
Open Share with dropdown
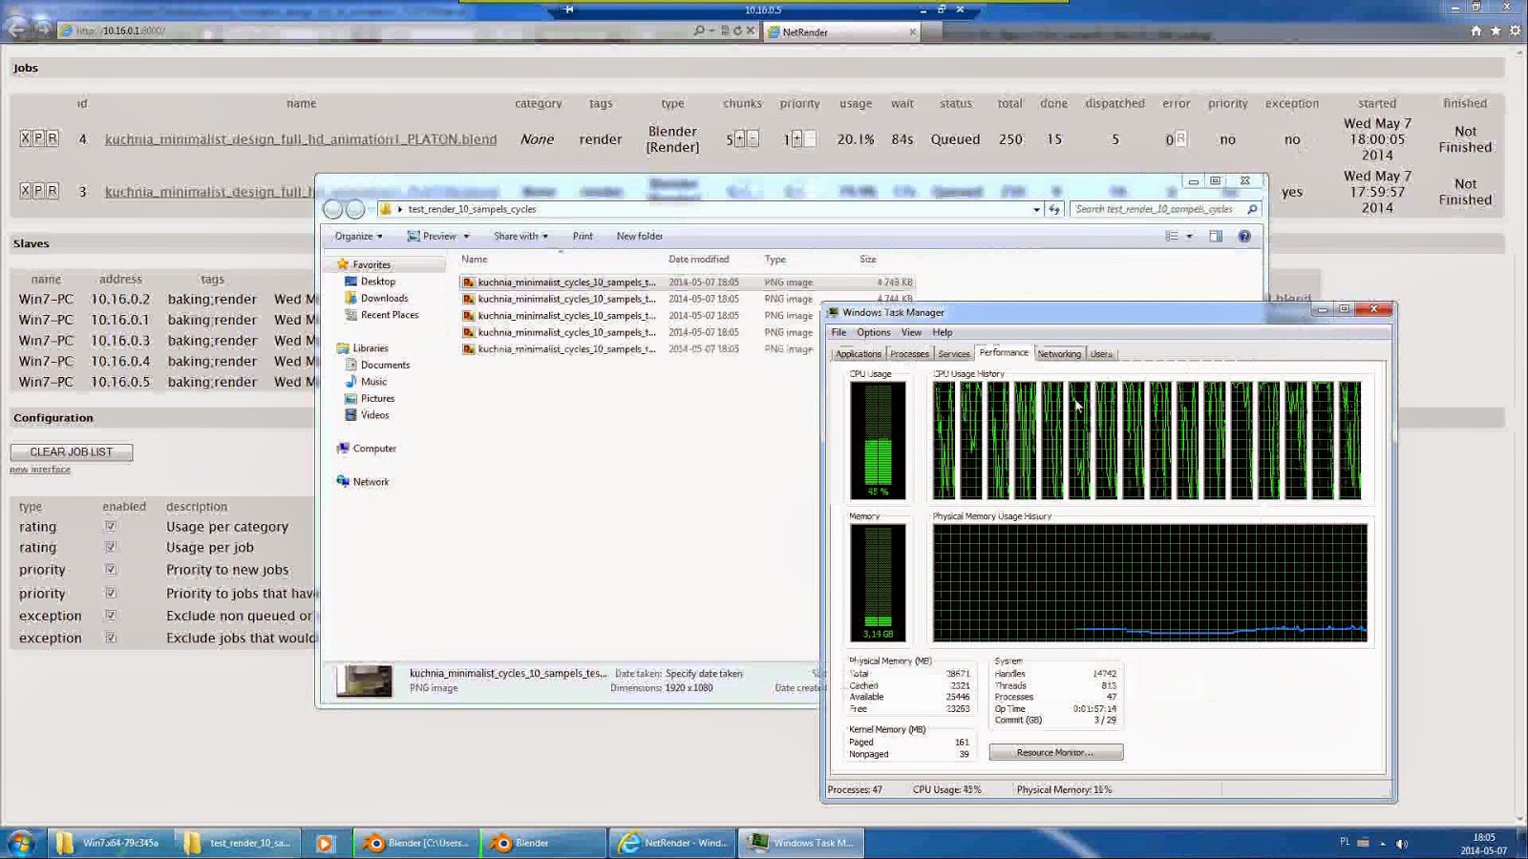tap(520, 236)
